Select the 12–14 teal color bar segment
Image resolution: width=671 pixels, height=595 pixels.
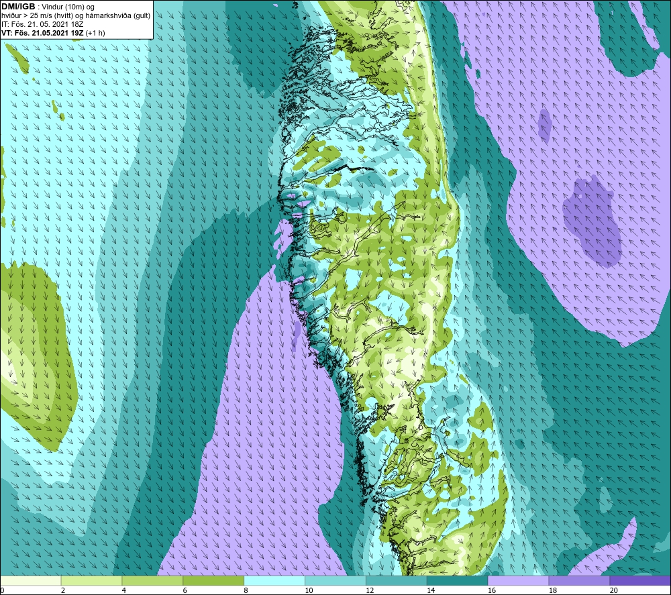coord(397,580)
